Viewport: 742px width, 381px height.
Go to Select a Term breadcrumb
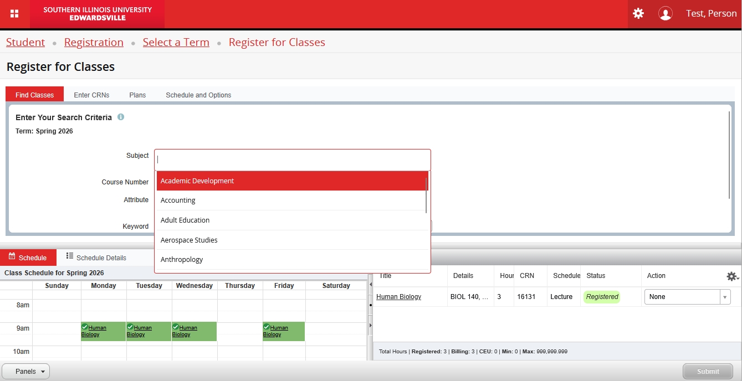click(176, 43)
